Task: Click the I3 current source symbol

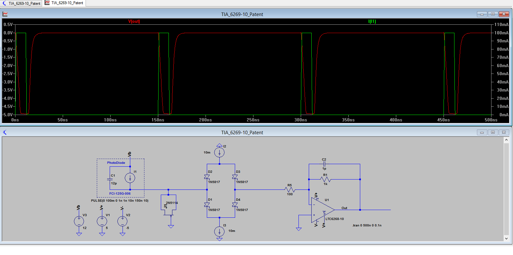Action: point(219,231)
